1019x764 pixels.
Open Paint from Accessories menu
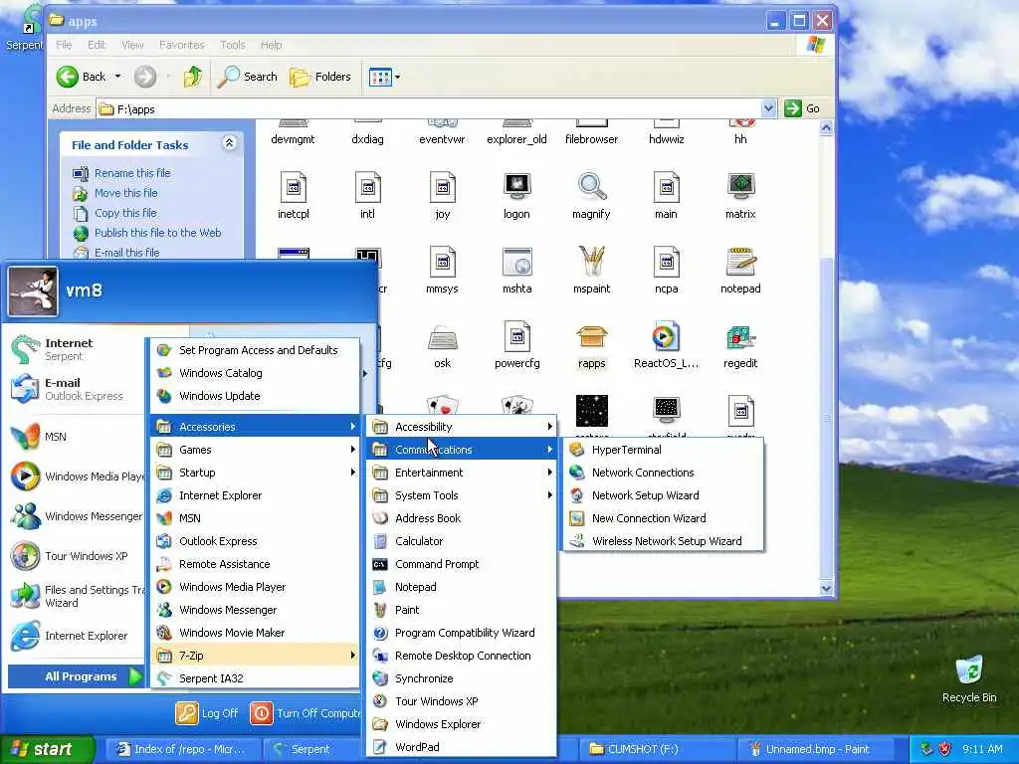click(x=462, y=610)
